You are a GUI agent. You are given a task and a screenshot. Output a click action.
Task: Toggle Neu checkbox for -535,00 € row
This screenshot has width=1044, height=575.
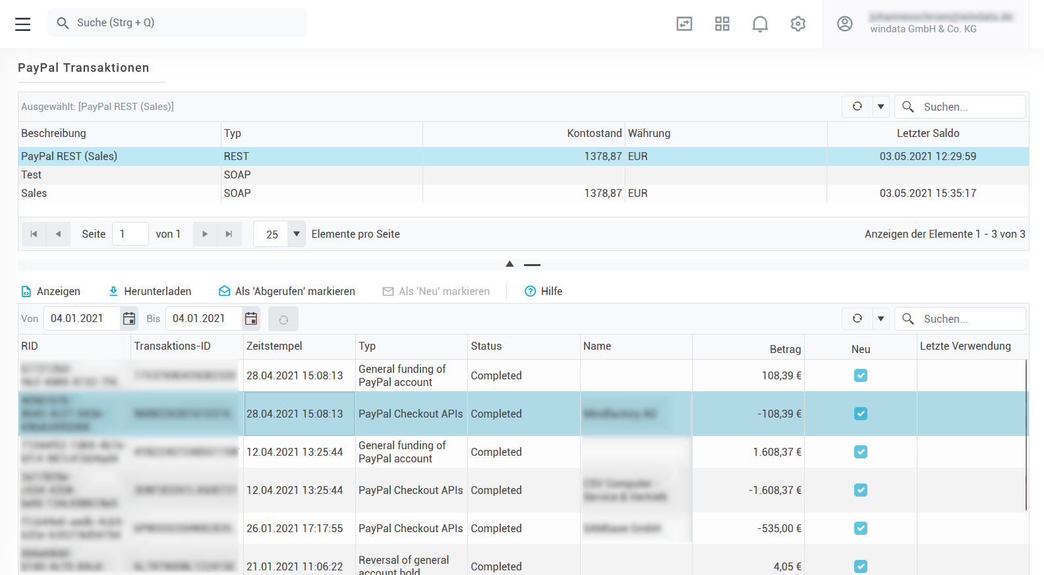(860, 528)
